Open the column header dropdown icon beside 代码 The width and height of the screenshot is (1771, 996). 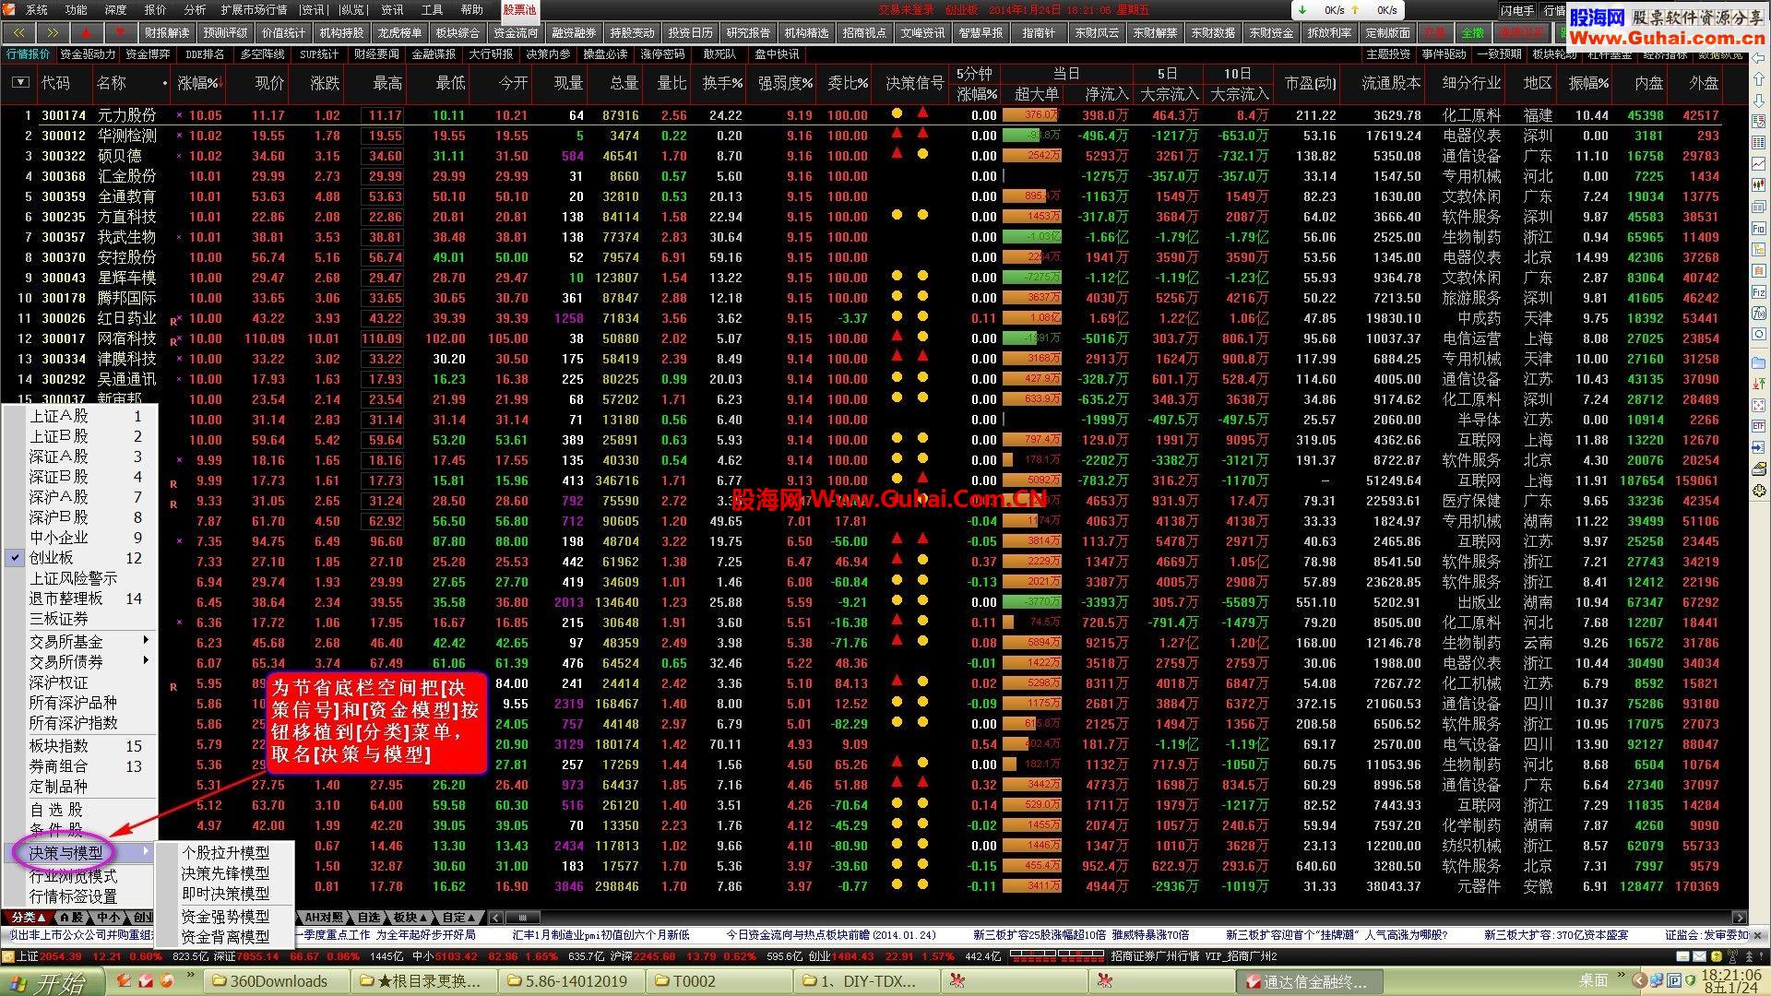point(20,83)
